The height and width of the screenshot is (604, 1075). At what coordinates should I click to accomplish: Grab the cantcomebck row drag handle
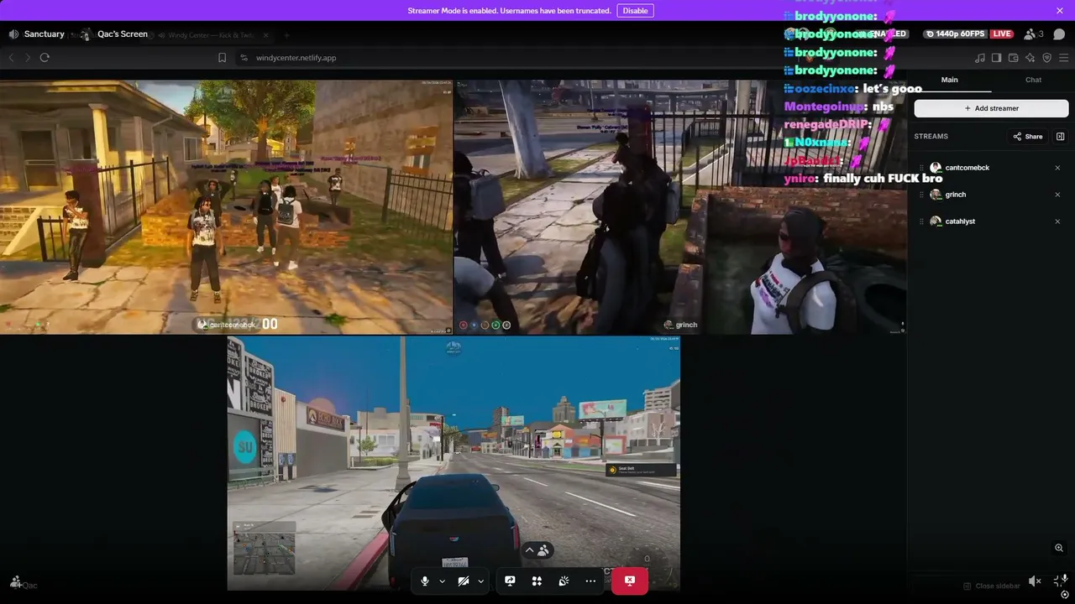921,168
